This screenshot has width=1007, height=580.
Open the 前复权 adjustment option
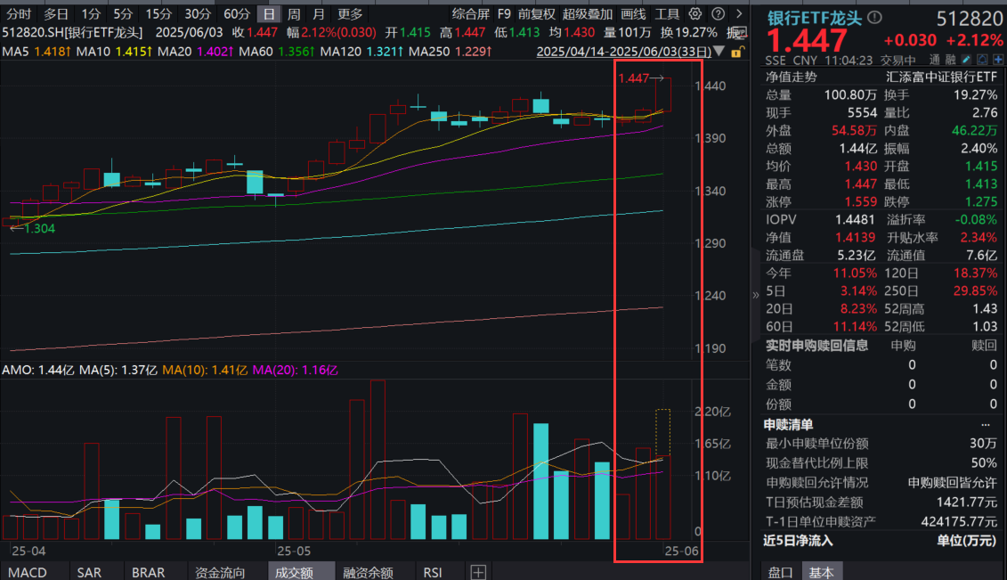point(536,13)
